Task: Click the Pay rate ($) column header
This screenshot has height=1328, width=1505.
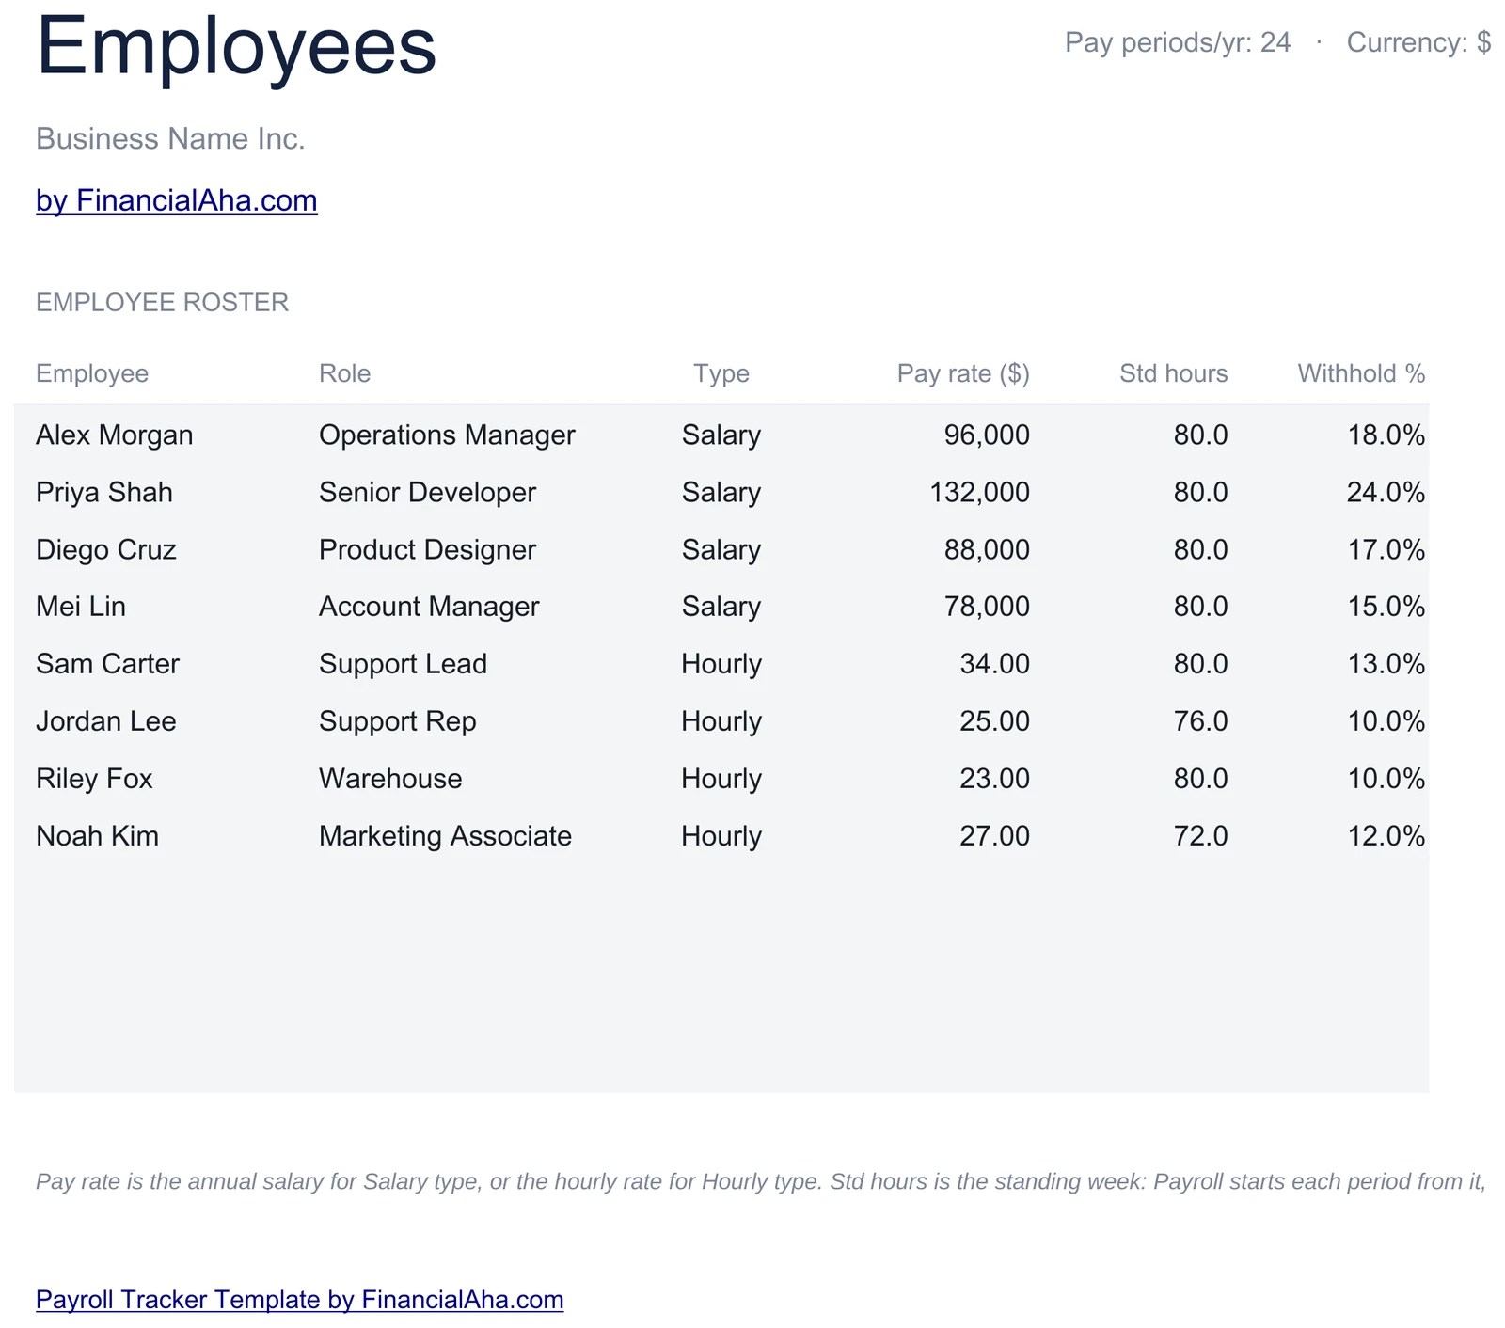Action: click(963, 373)
